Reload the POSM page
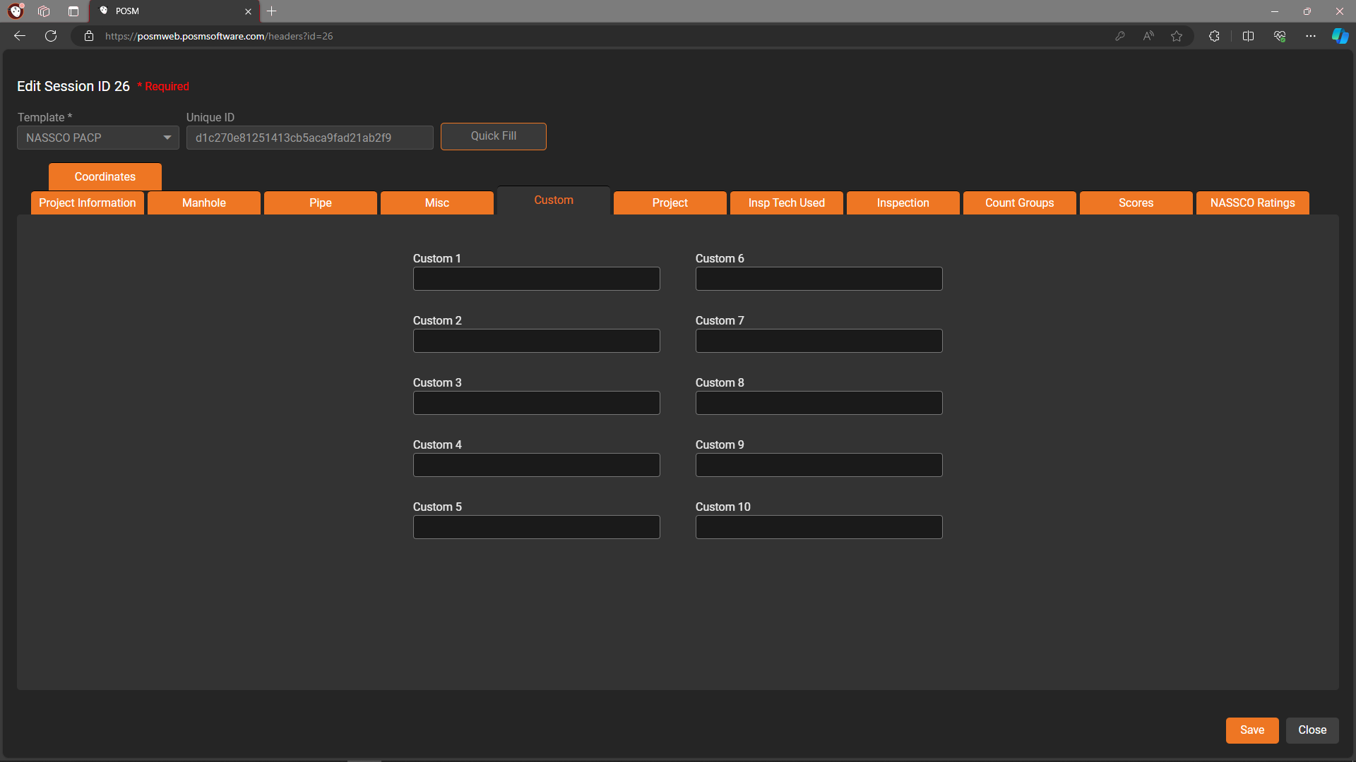 (x=51, y=36)
